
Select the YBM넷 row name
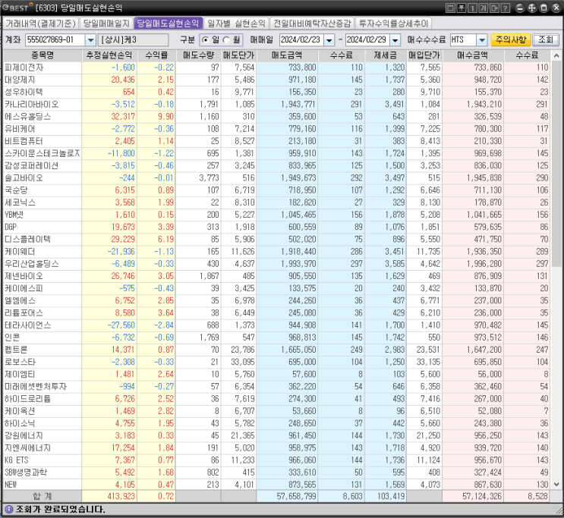click(x=14, y=215)
